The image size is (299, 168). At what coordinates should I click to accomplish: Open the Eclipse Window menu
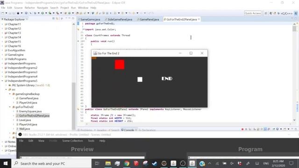pos(83,7)
